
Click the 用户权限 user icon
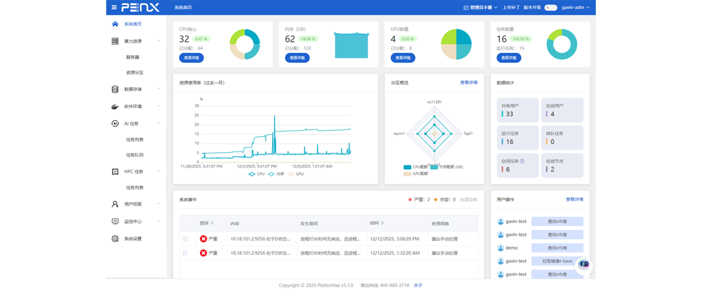pos(115,204)
